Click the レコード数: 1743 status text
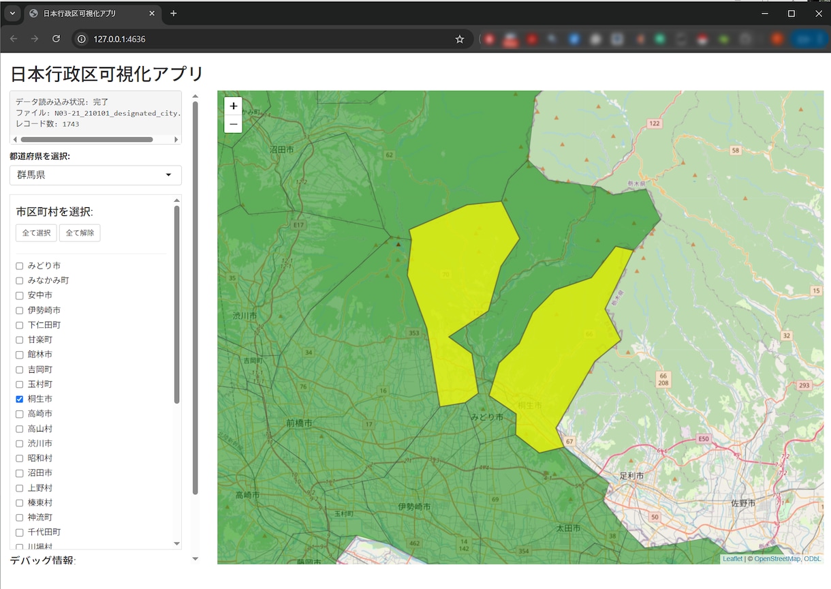 point(48,124)
